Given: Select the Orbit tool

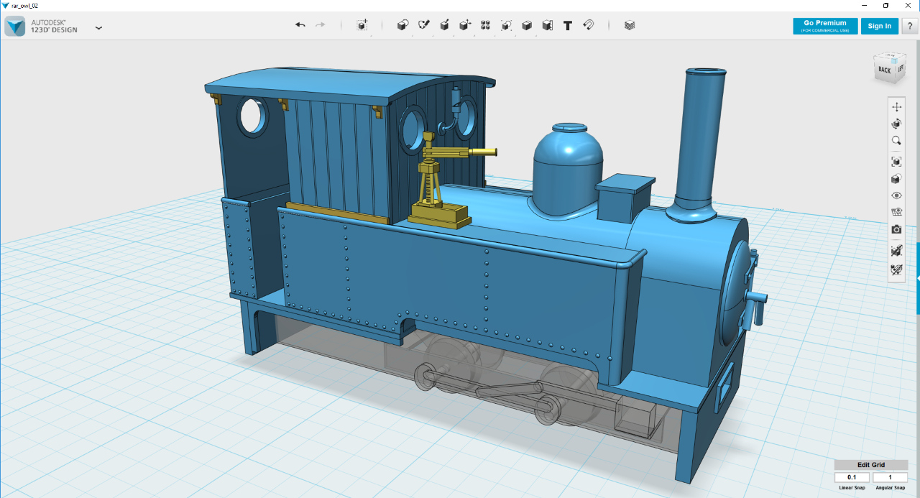Looking at the screenshot, I should point(896,124).
